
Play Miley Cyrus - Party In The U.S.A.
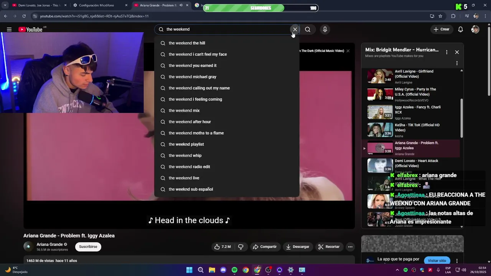410,95
